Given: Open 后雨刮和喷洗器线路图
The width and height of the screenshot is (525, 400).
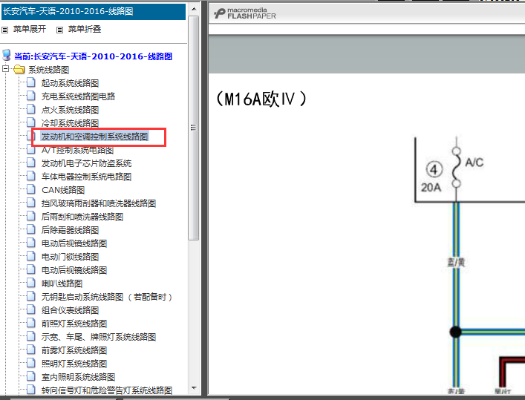Looking at the screenshot, I should (x=82, y=217).
